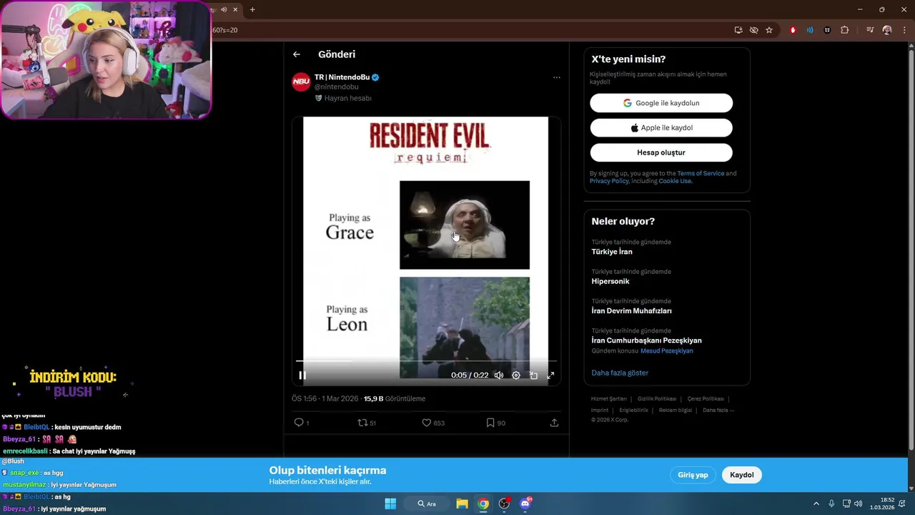Open Çerez Politikası footer link
915x515 pixels.
coord(706,398)
